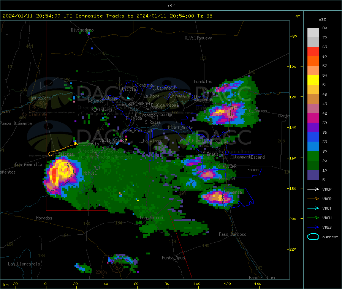Click the Morados map label

(44, 218)
